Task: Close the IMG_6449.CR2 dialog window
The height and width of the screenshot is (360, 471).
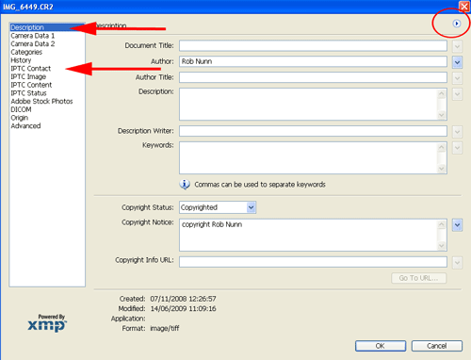Action: point(464,7)
